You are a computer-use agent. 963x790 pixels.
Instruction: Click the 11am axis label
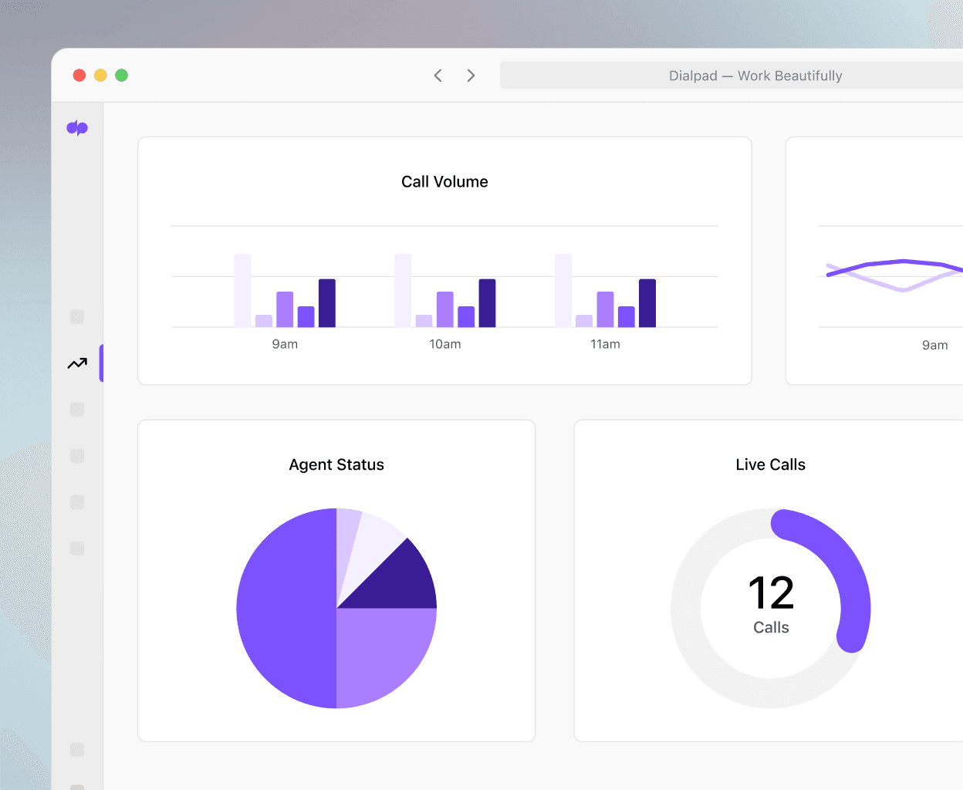pyautogui.click(x=605, y=344)
